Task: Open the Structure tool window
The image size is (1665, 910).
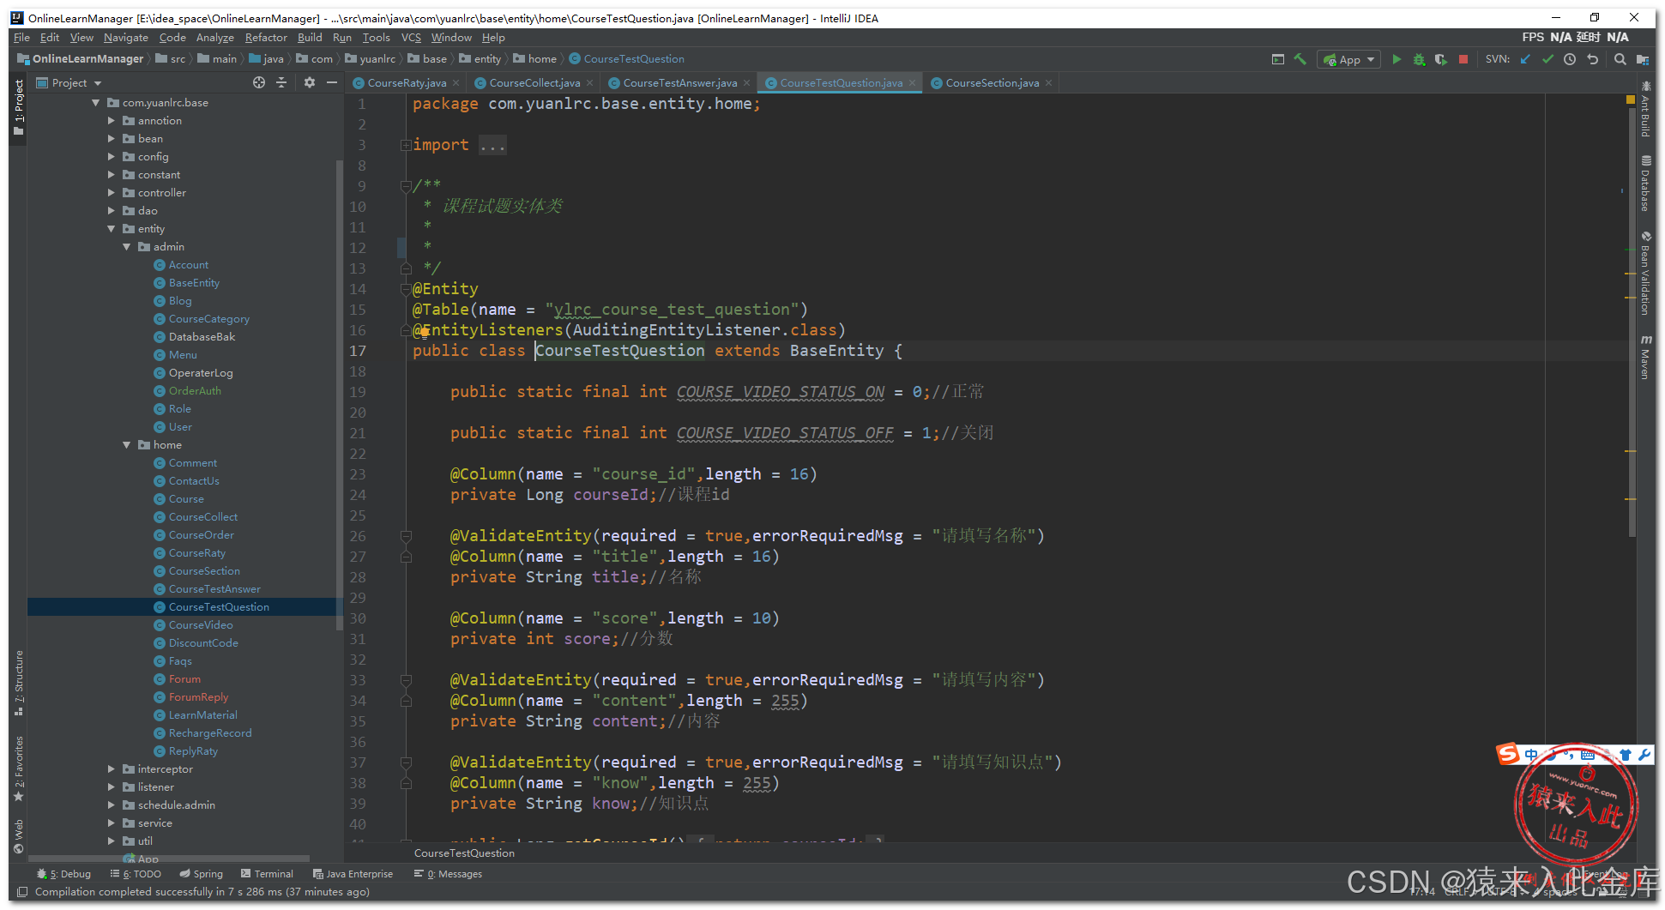Action: 18,684
